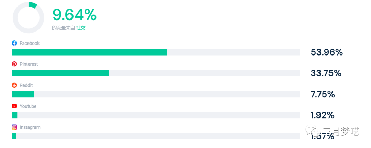Viewport: 371px width, 148px height.
Task: Click the Facebook logo icon
Action: click(x=14, y=43)
